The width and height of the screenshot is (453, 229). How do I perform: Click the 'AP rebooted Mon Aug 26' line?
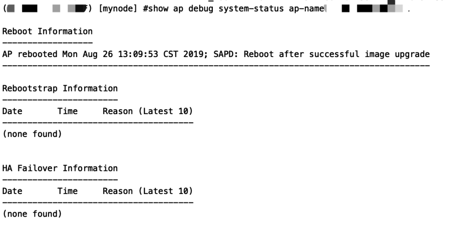tap(216, 54)
